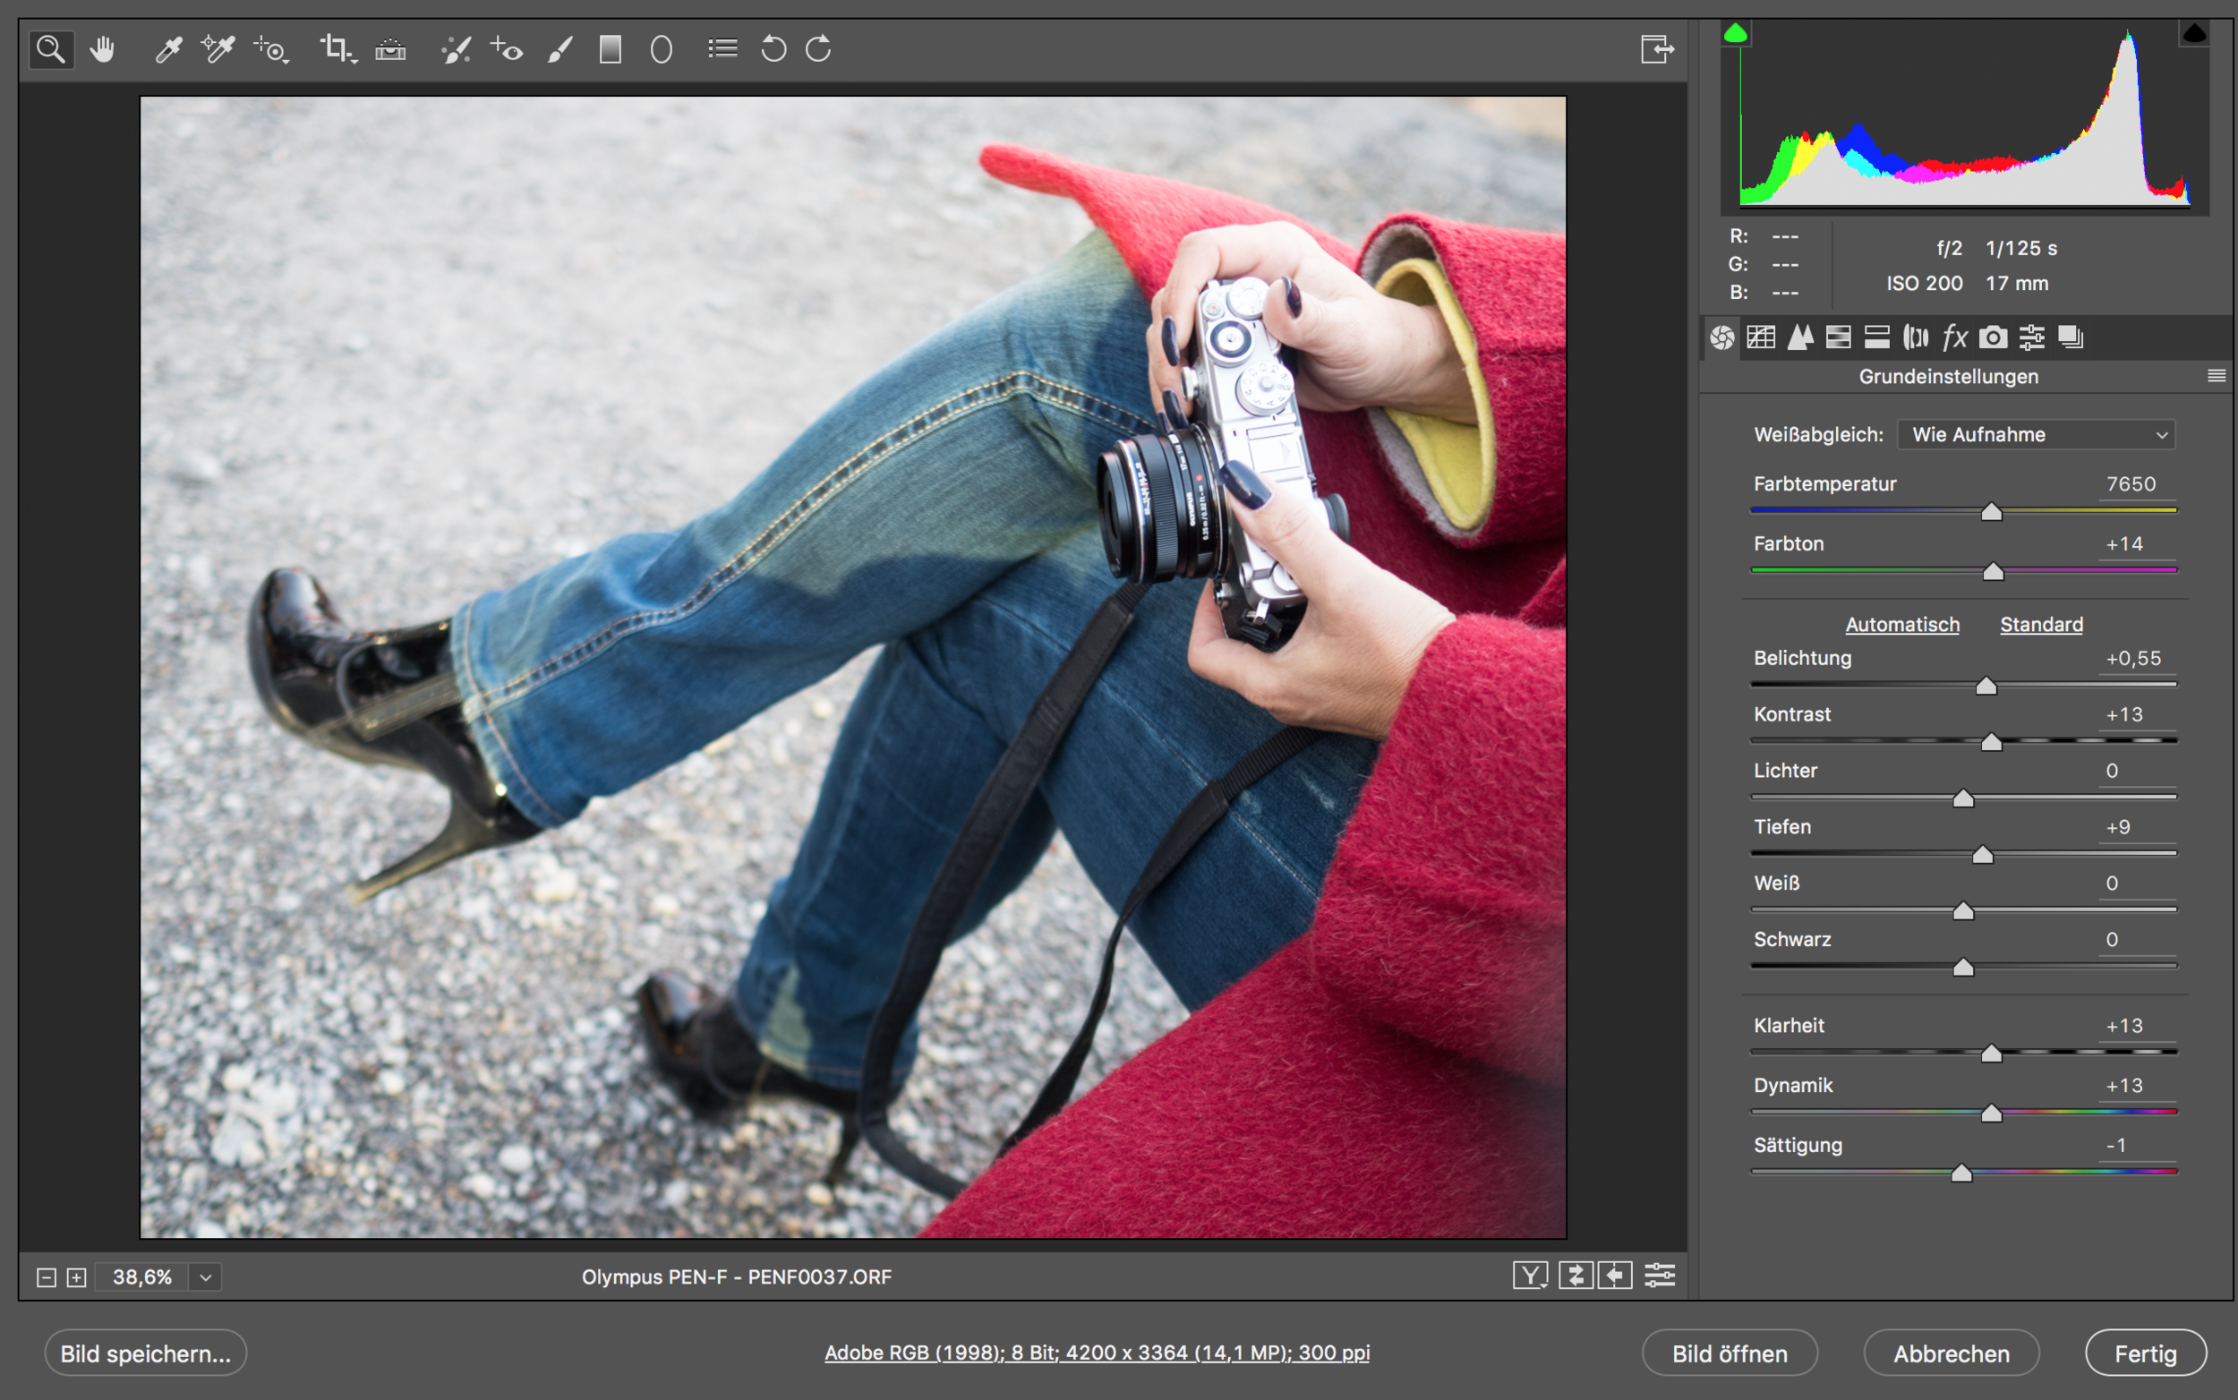Click the Farbton slider handle
The width and height of the screenshot is (2238, 1400).
pyautogui.click(x=1993, y=572)
